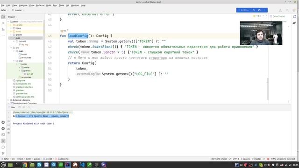Open the Commit tool window icon
299x168 pixels.
[x=3, y=23]
